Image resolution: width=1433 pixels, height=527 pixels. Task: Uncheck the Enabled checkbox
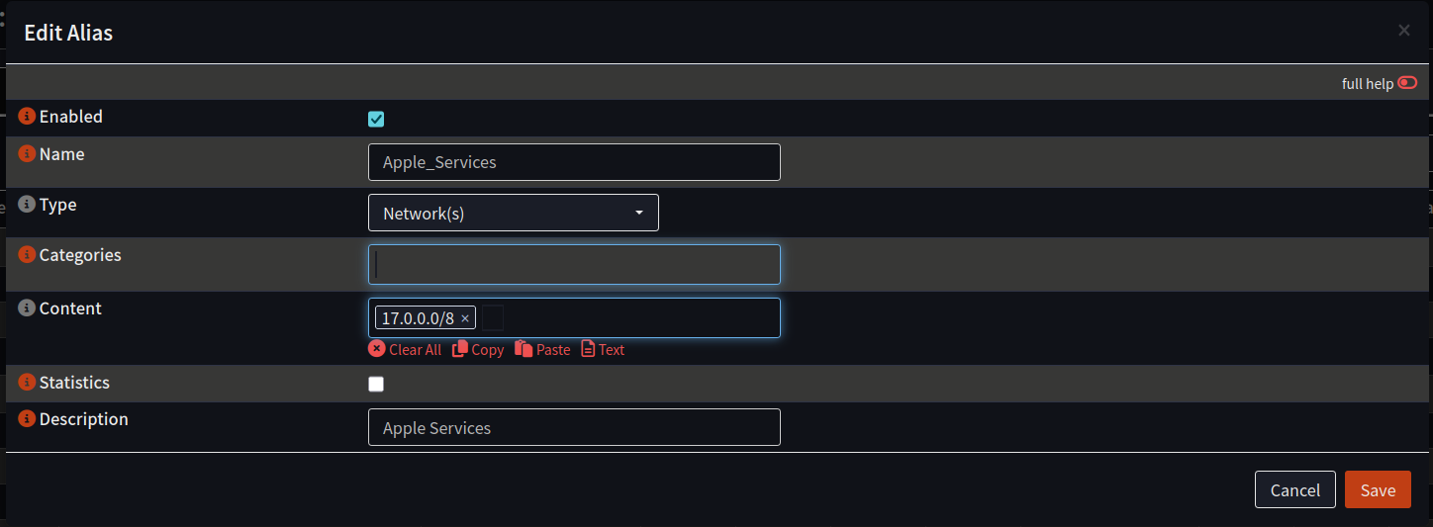[376, 120]
